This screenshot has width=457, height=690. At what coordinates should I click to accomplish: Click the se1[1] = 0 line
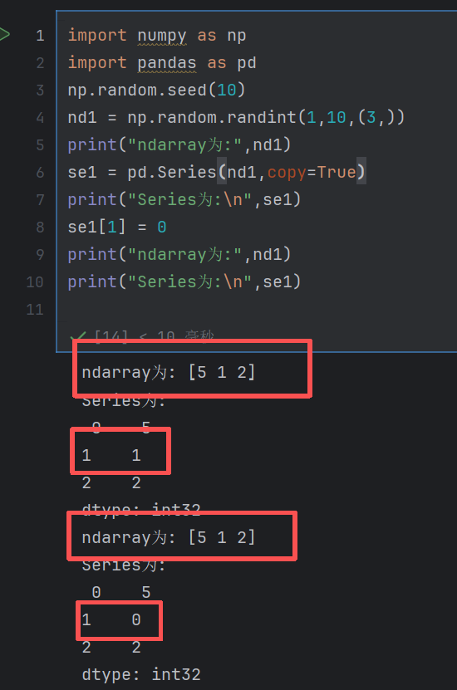pyautogui.click(x=116, y=227)
